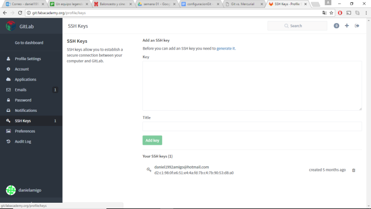Click the Applications cloud icon
371x209 pixels.
(8, 79)
